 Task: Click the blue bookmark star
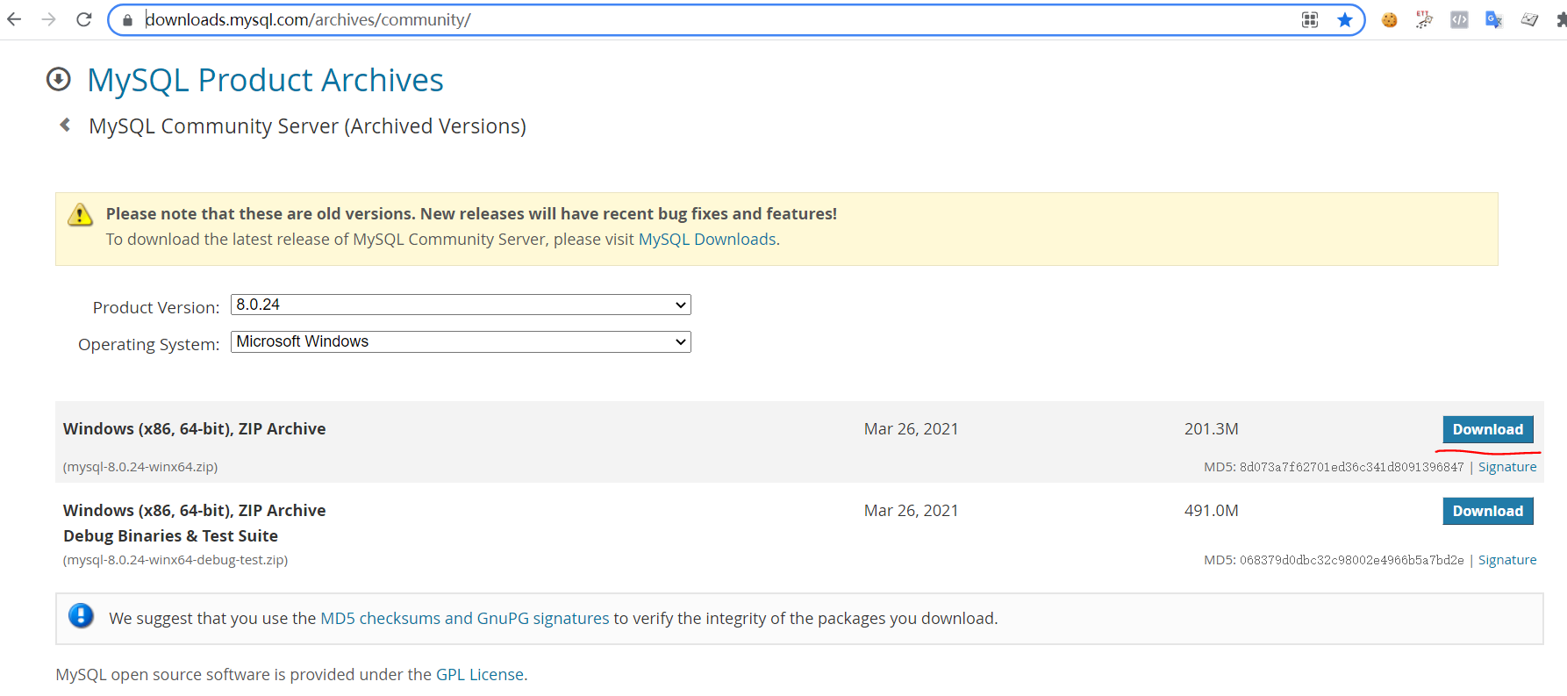[1344, 20]
